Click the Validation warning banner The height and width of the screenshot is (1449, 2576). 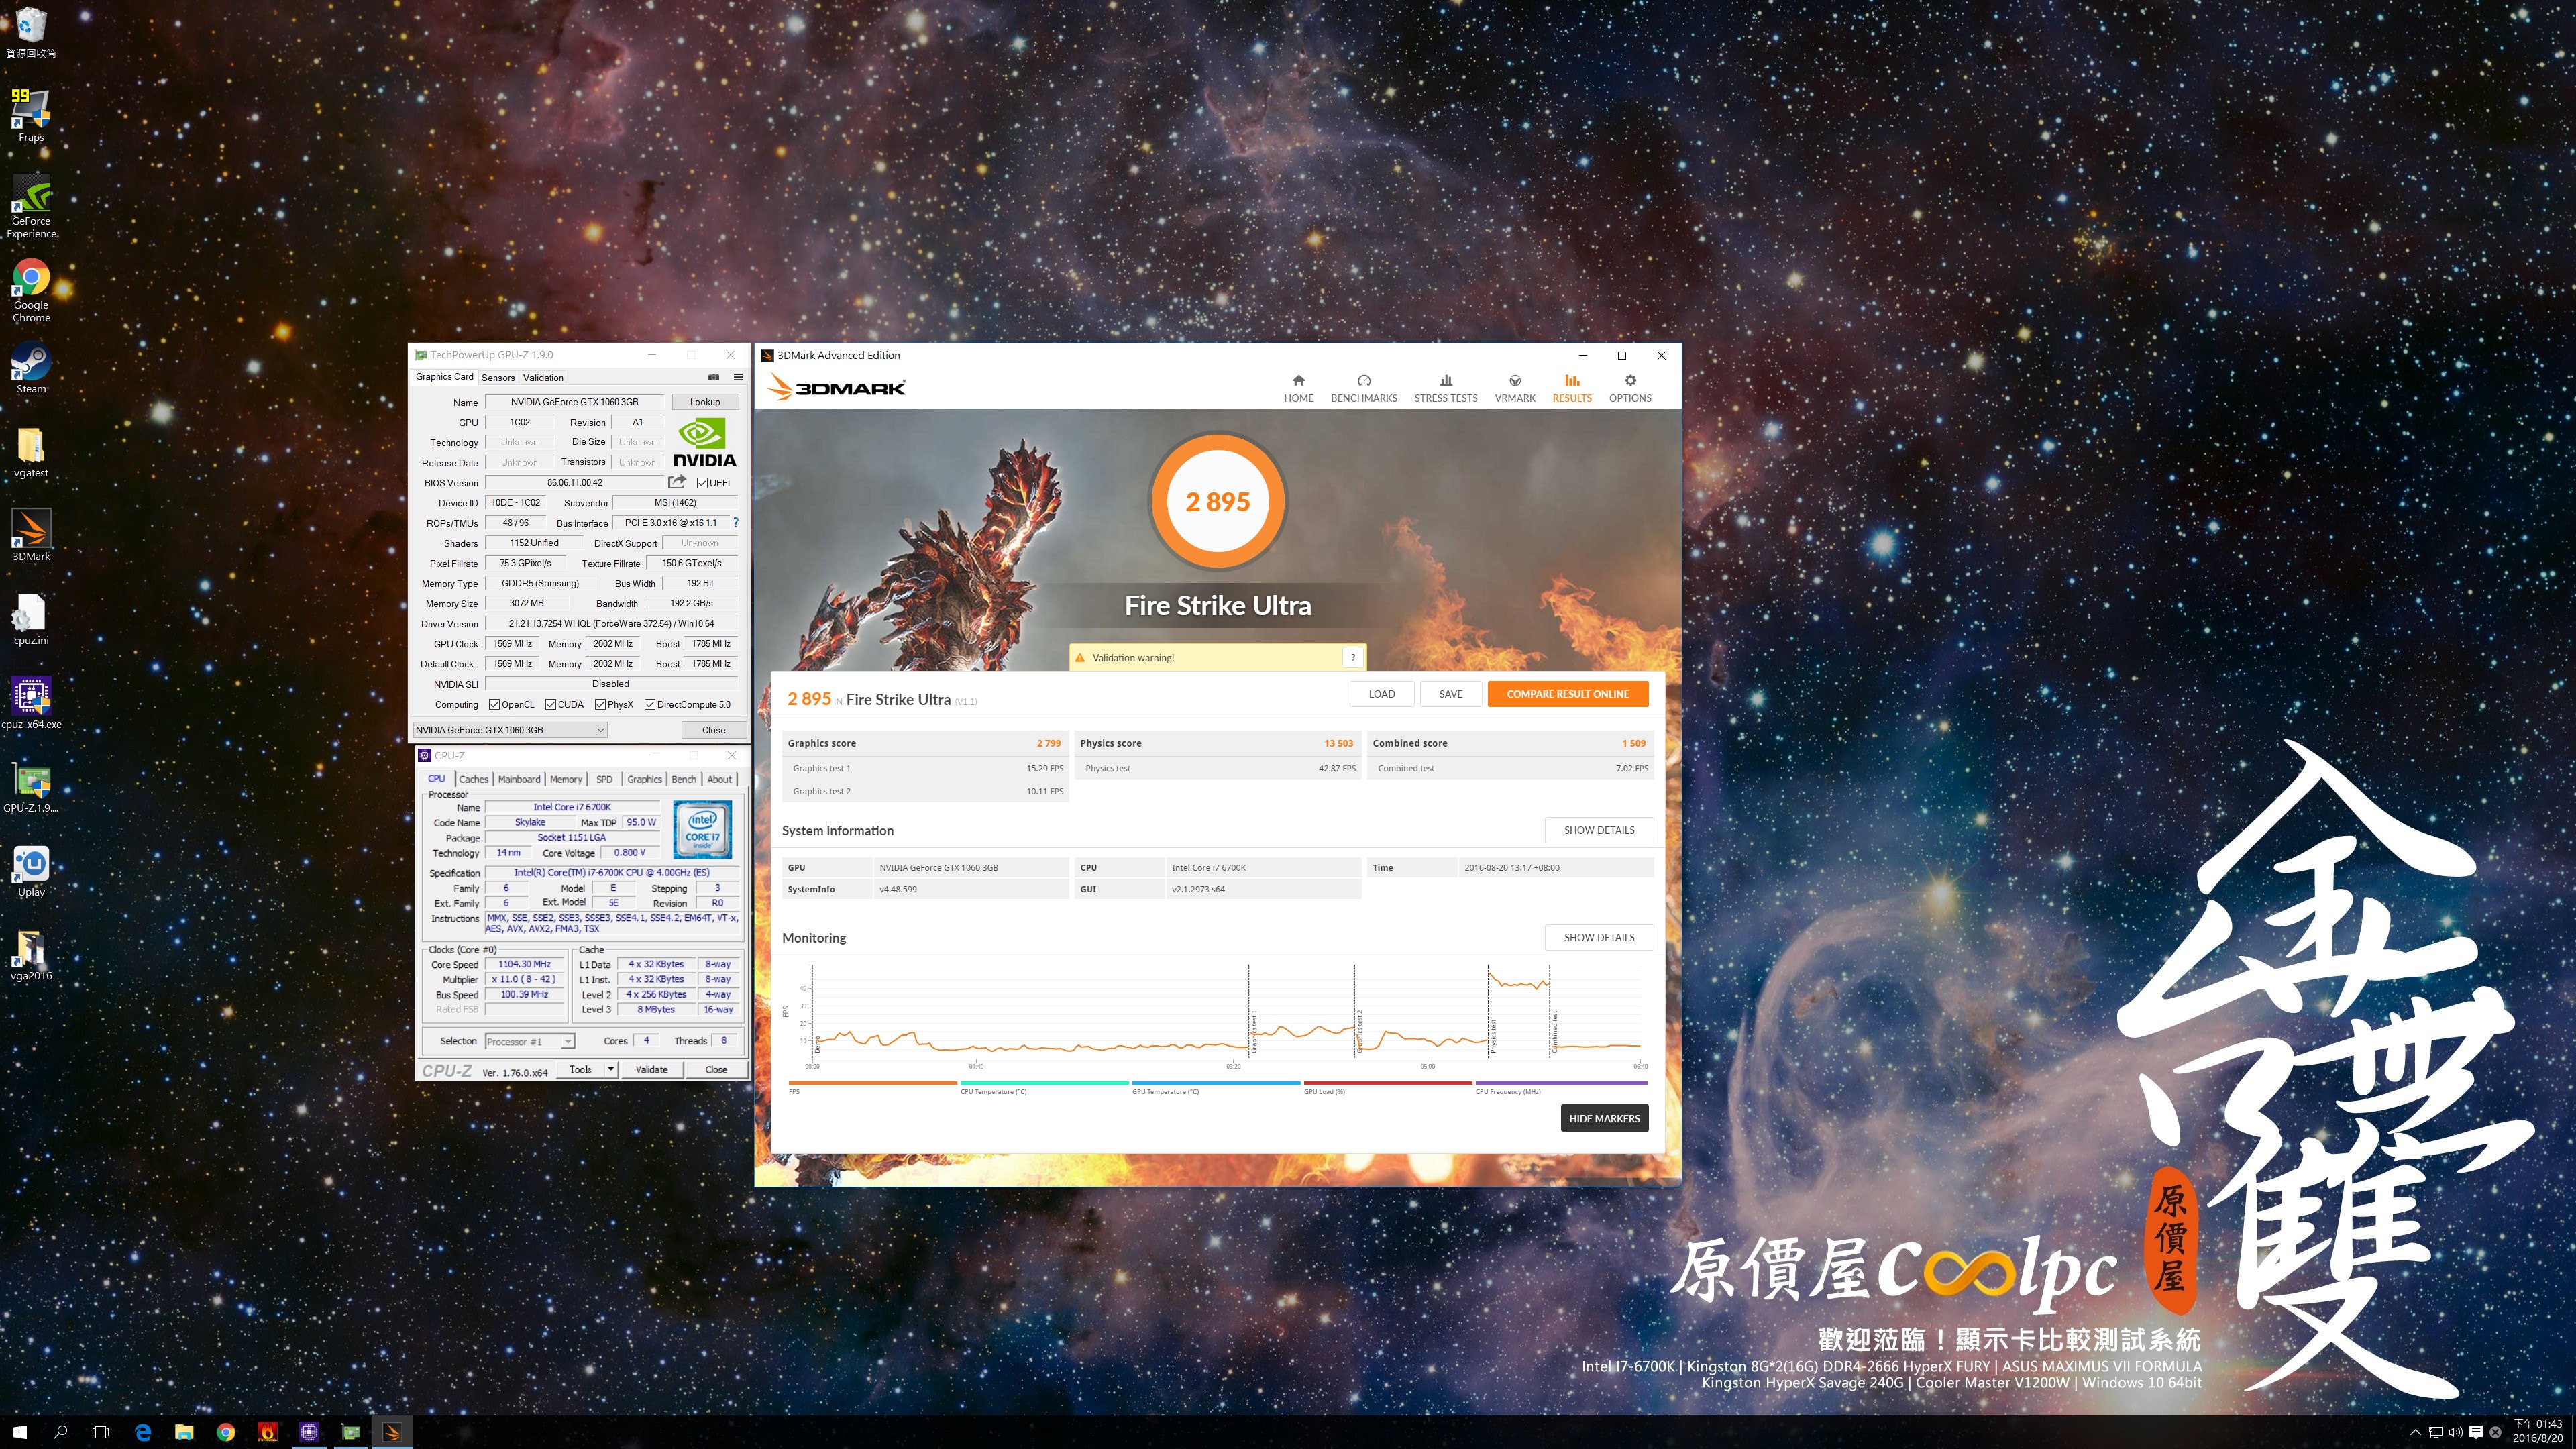tap(1217, 657)
